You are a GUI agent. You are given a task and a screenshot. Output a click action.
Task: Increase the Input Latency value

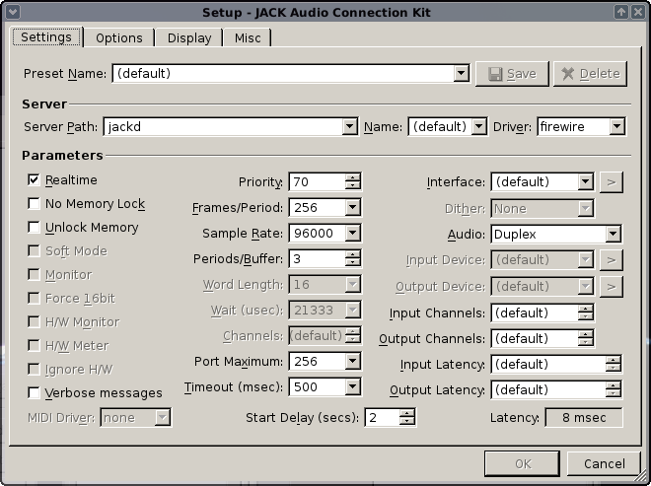613,360
